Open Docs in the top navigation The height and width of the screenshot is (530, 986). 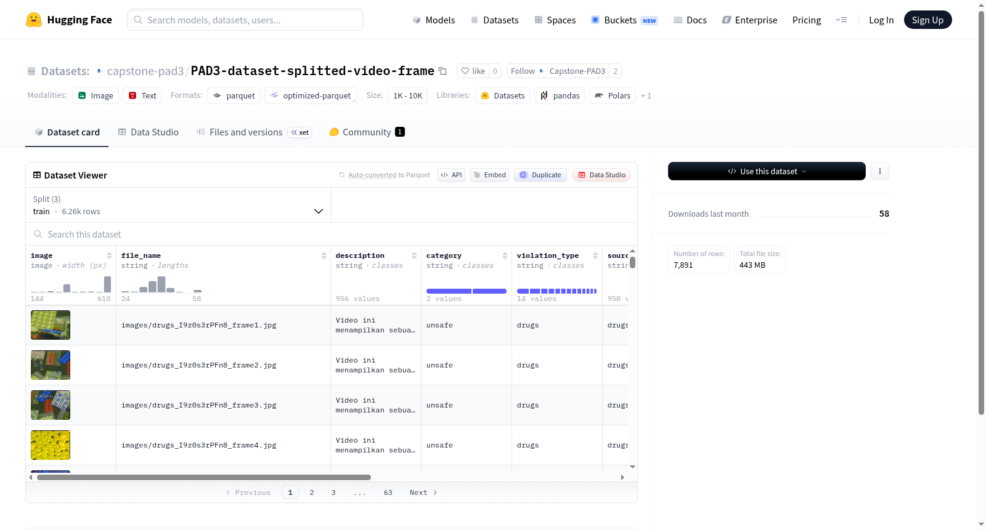pyautogui.click(x=690, y=20)
